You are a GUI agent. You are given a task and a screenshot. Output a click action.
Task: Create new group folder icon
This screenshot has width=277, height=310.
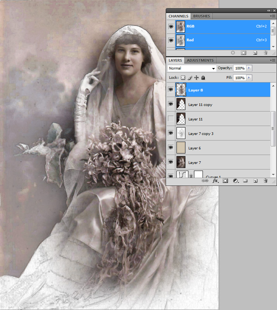(245, 181)
